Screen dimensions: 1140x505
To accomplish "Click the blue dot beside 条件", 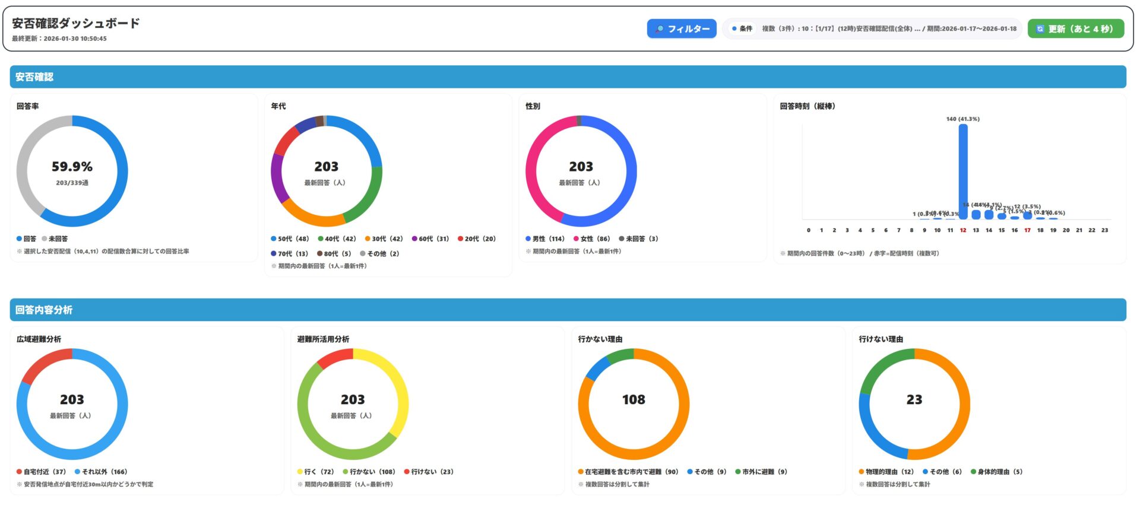I will click(734, 28).
